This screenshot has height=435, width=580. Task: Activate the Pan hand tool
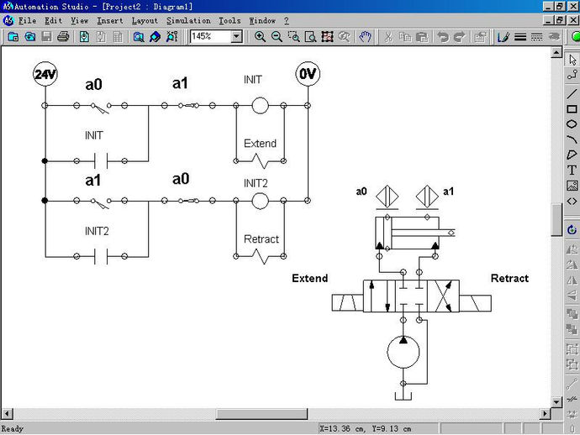click(x=365, y=37)
